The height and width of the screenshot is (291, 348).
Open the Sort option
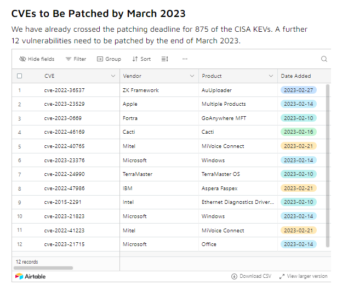pos(141,59)
